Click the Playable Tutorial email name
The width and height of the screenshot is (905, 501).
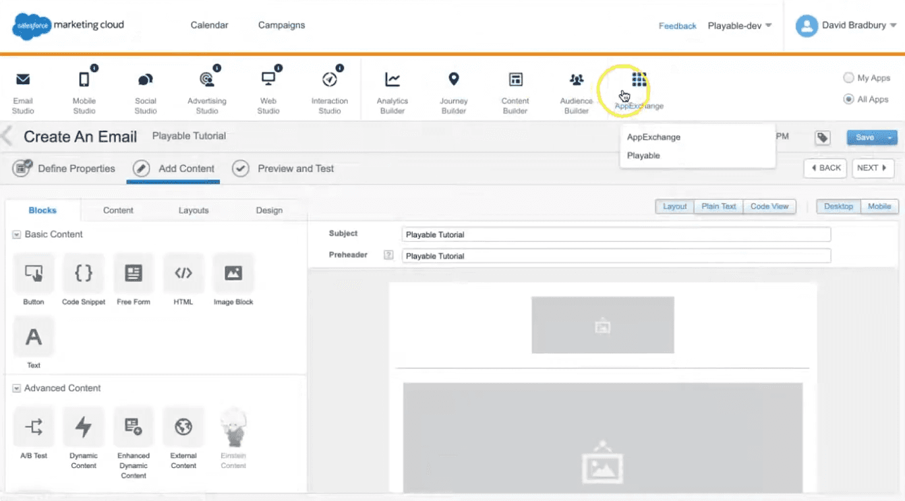[x=189, y=136]
